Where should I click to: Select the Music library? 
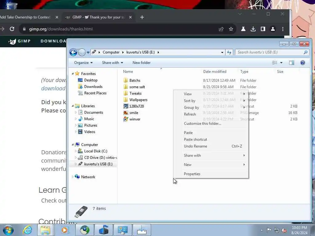pos(89,119)
